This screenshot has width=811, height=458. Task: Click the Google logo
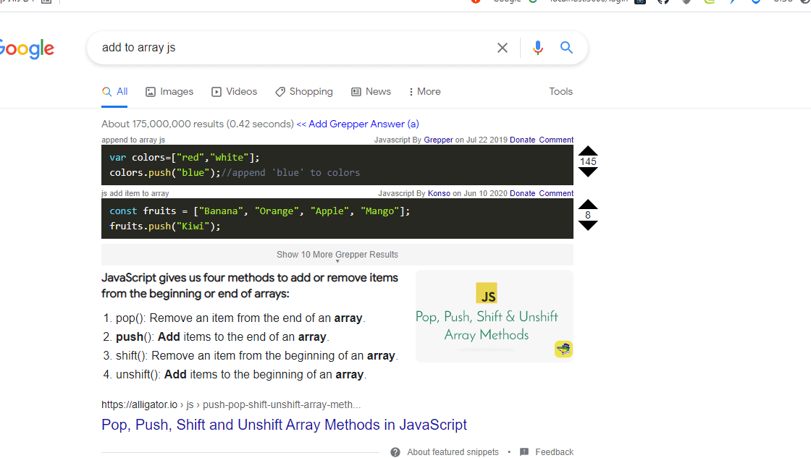pyautogui.click(x=27, y=48)
